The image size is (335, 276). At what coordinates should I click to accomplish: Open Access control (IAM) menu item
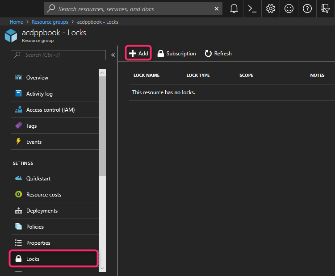(50, 110)
